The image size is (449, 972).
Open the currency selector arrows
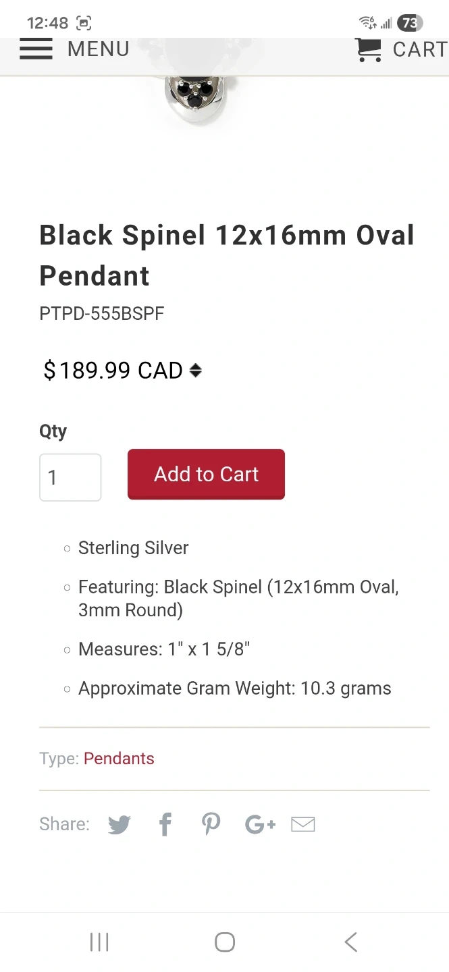(x=196, y=371)
